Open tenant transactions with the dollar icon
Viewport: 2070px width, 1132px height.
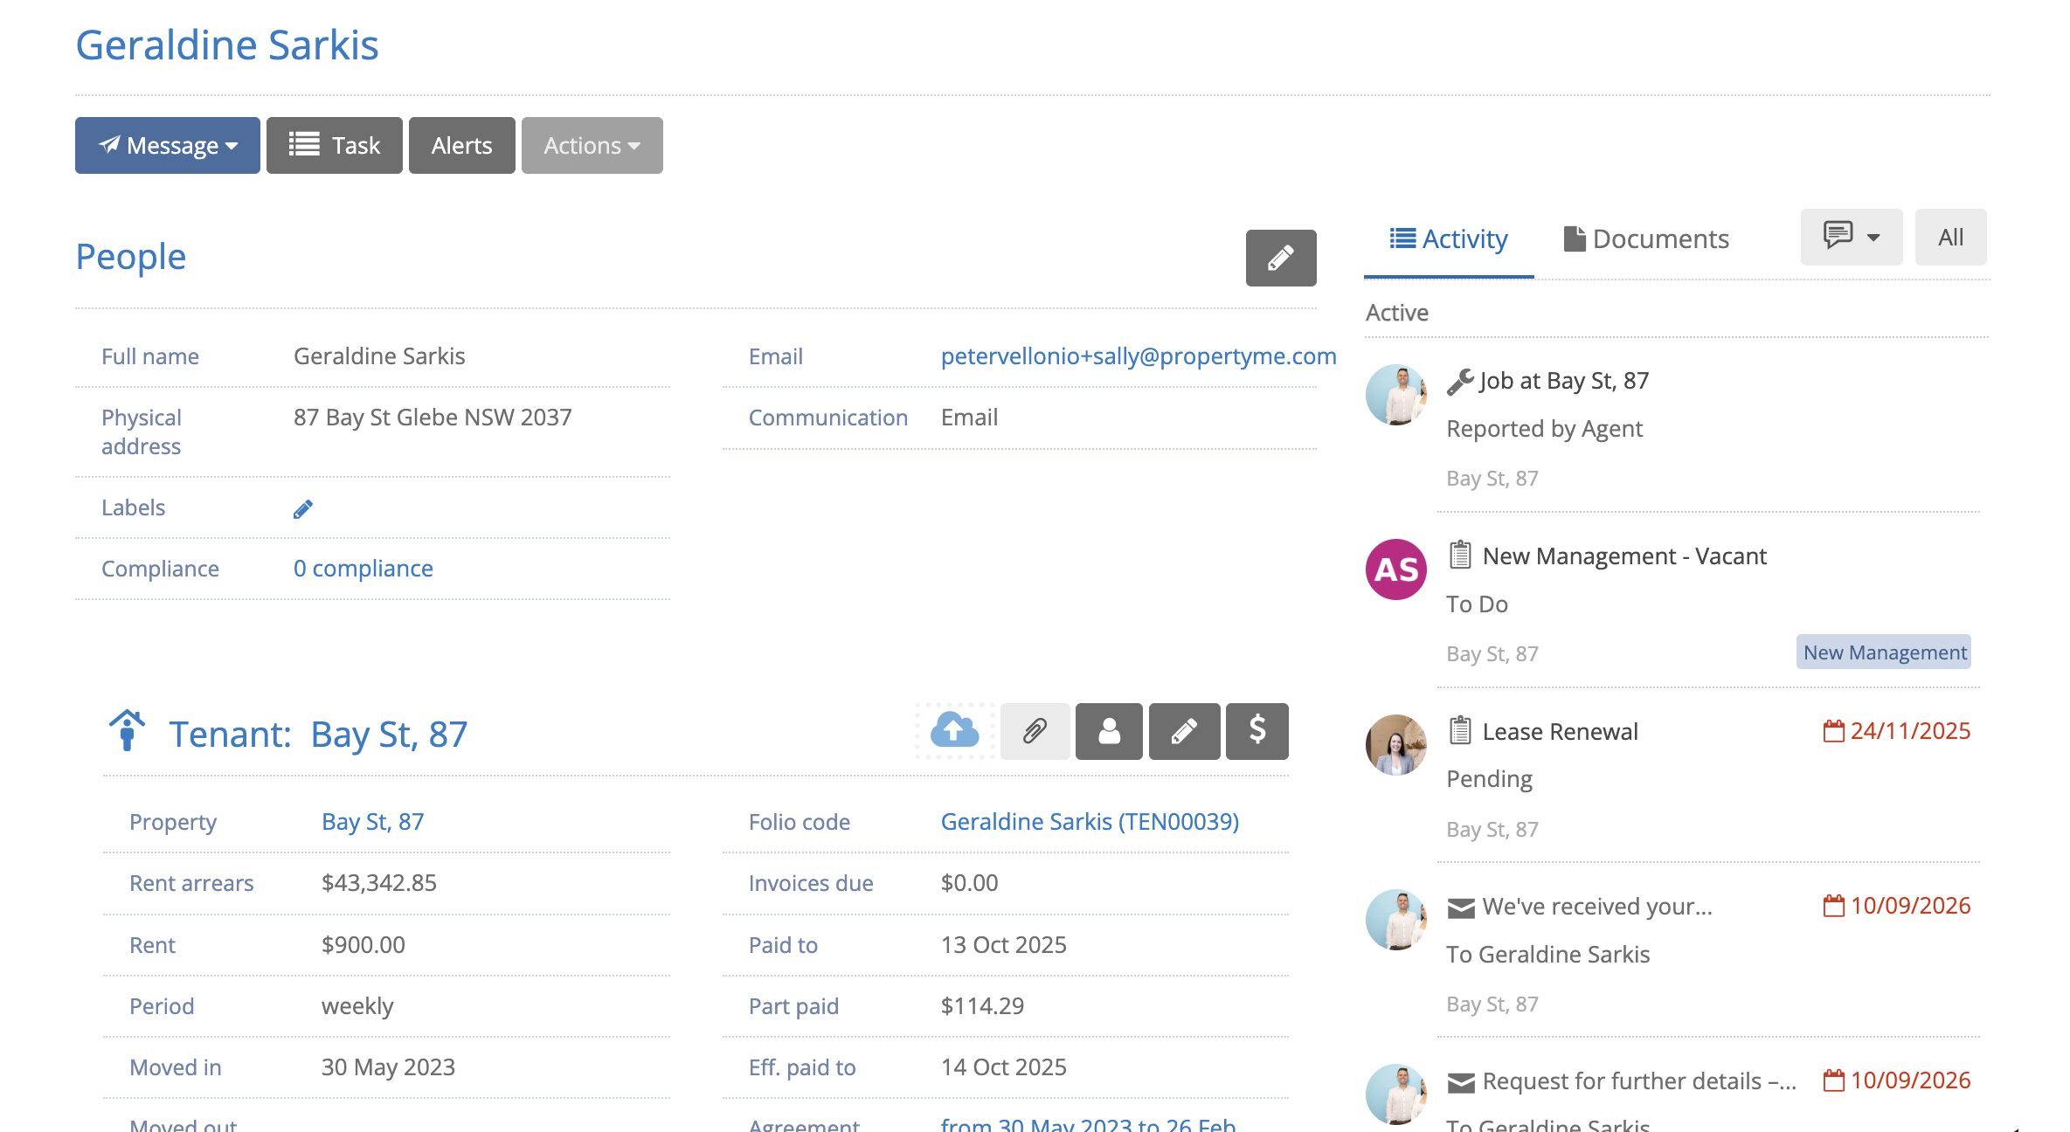pyautogui.click(x=1257, y=731)
